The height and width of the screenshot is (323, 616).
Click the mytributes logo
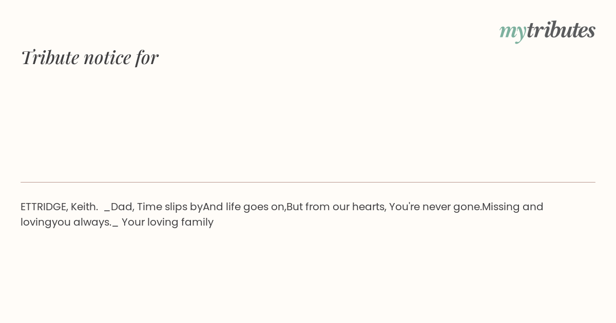coord(547,30)
